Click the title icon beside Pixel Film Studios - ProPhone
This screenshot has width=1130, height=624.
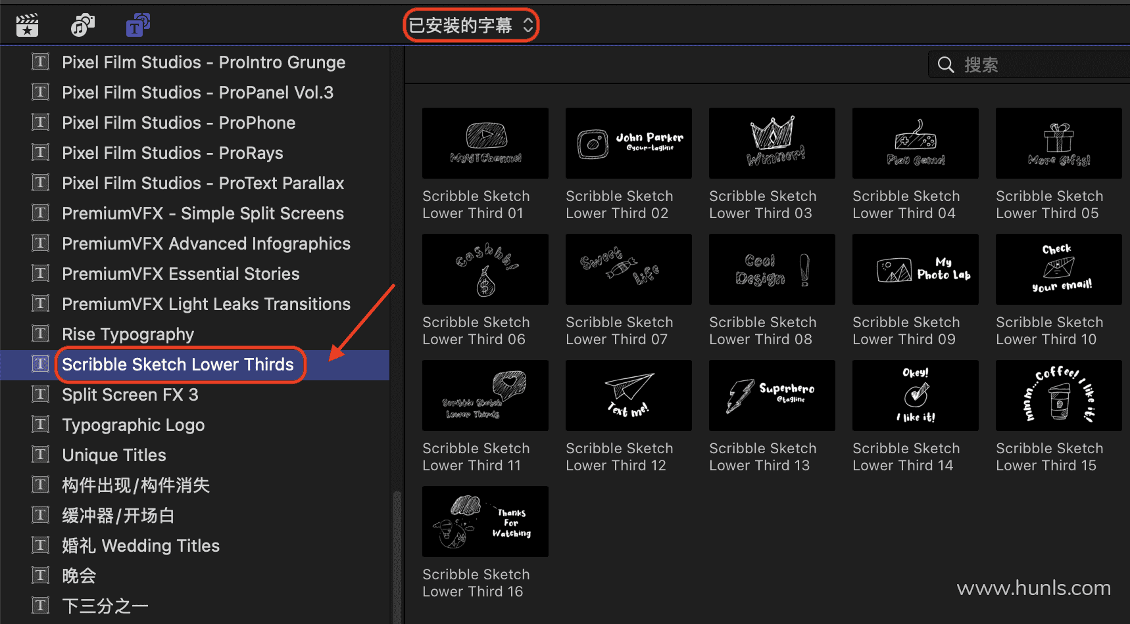pos(41,122)
